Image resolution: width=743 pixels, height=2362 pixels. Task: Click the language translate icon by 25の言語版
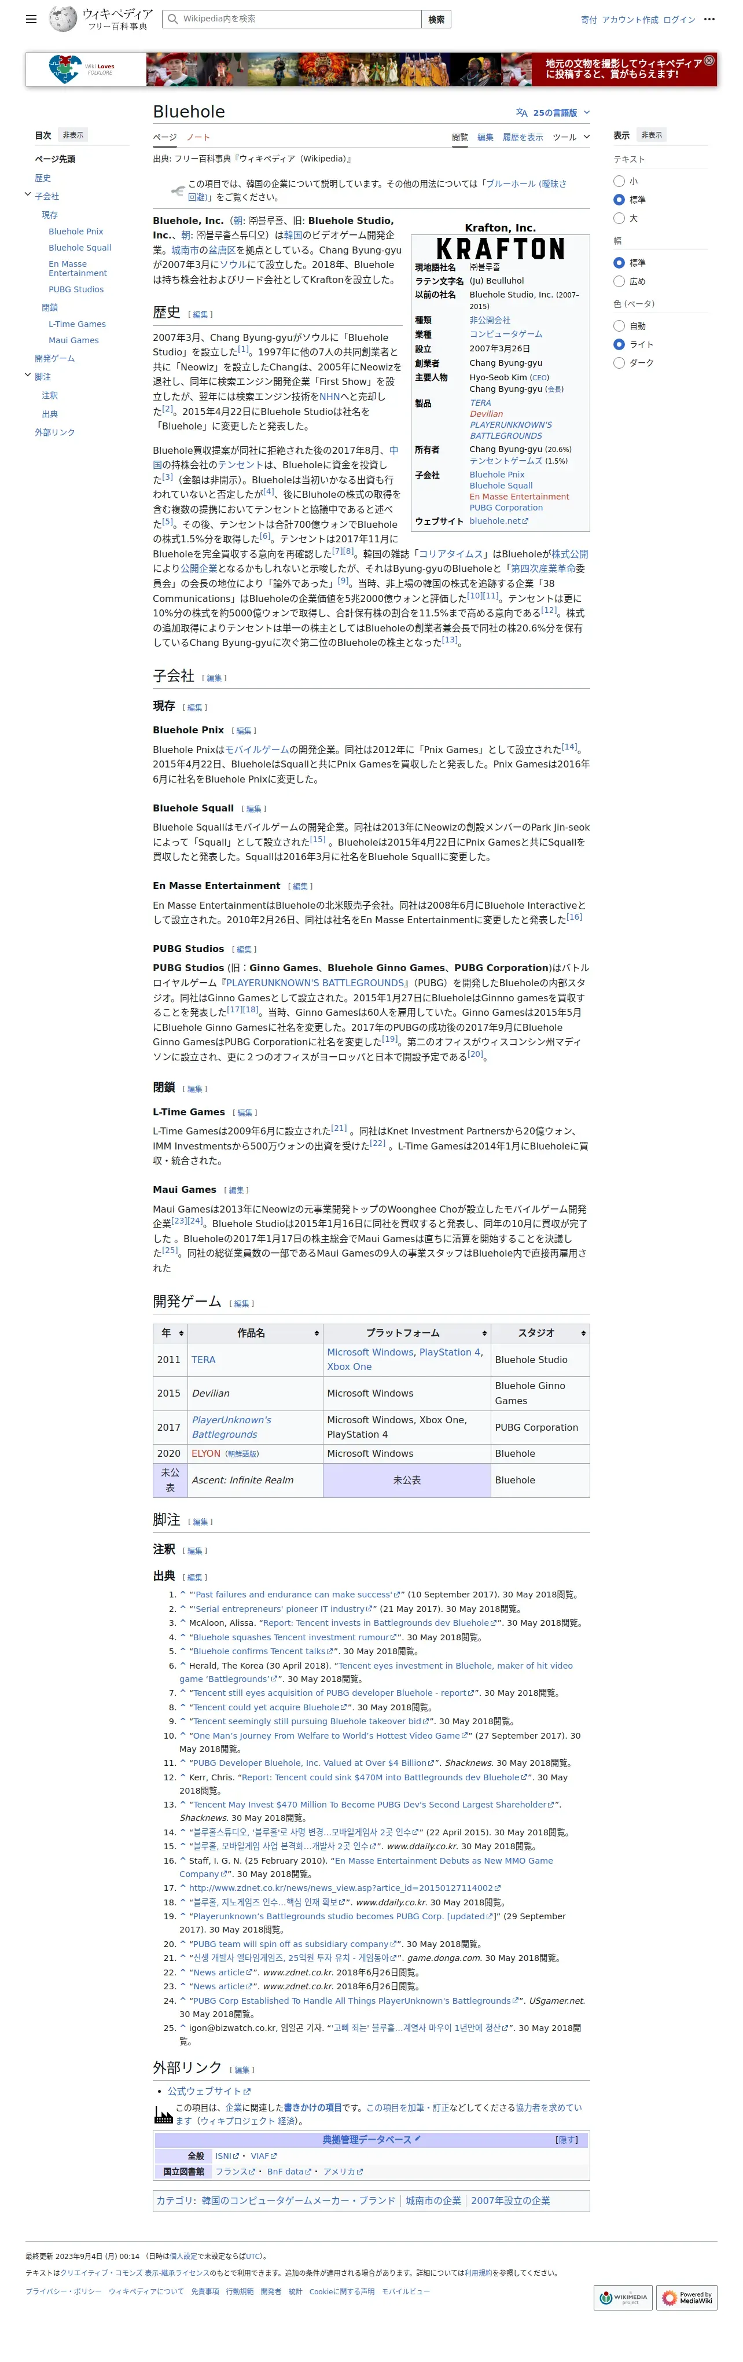tap(521, 113)
